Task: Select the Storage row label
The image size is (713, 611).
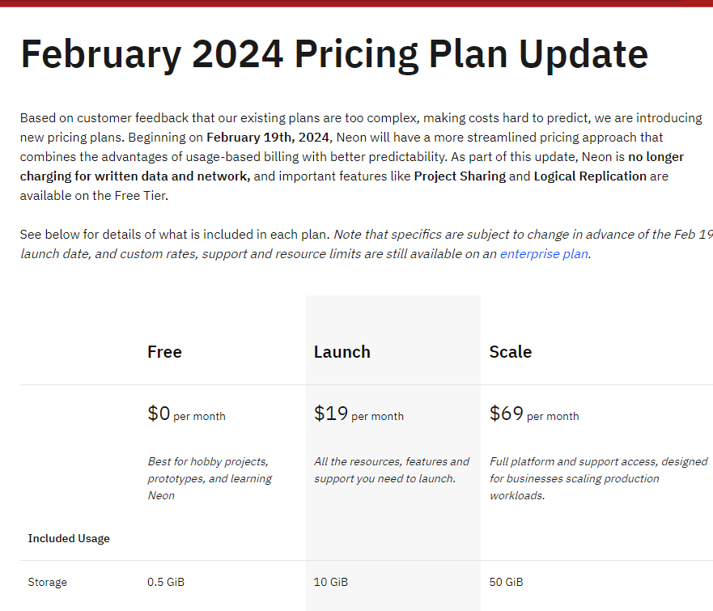Action: coord(48,583)
